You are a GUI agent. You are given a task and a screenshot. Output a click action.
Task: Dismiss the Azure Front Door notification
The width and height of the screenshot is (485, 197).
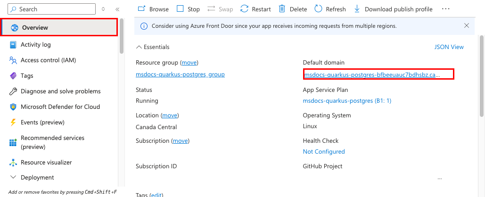click(x=467, y=25)
